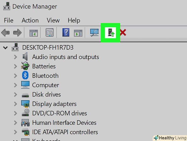Collapse the DESKTOP-FH1R7D3 root node
Viewport: 187px width, 141px height.
pyautogui.click(x=5, y=48)
